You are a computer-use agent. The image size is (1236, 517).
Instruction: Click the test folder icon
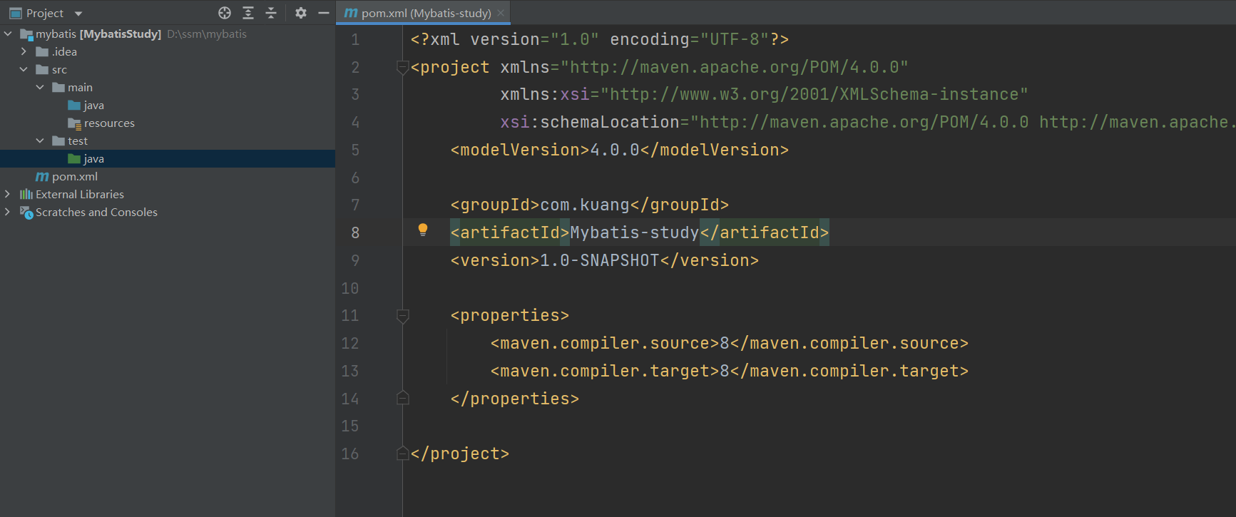[x=58, y=140]
